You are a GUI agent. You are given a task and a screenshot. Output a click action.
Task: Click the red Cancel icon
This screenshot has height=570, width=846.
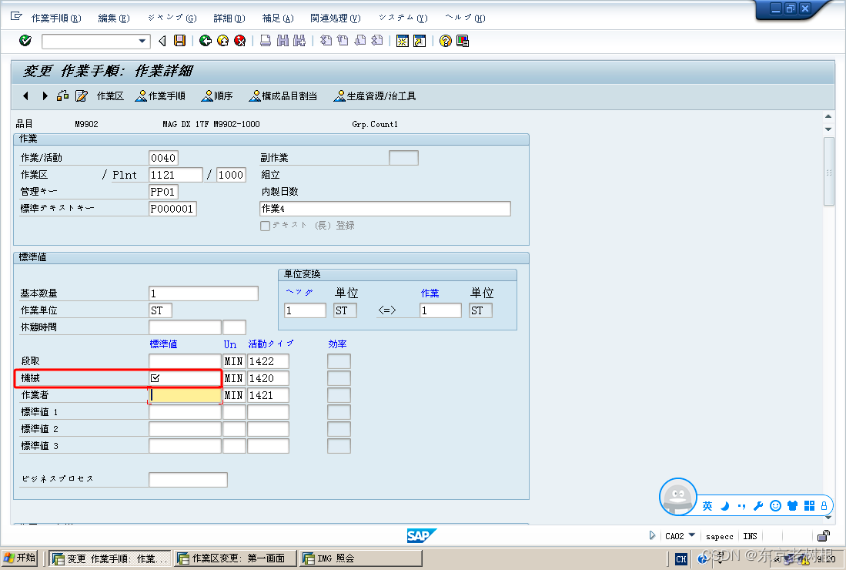tap(238, 41)
